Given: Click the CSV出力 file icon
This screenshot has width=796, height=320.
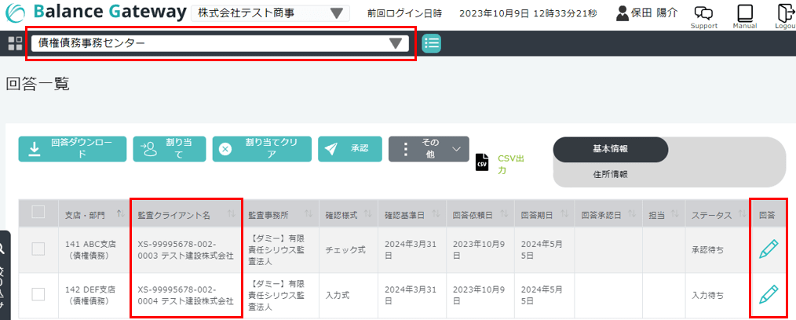Looking at the screenshot, I should 482,162.
